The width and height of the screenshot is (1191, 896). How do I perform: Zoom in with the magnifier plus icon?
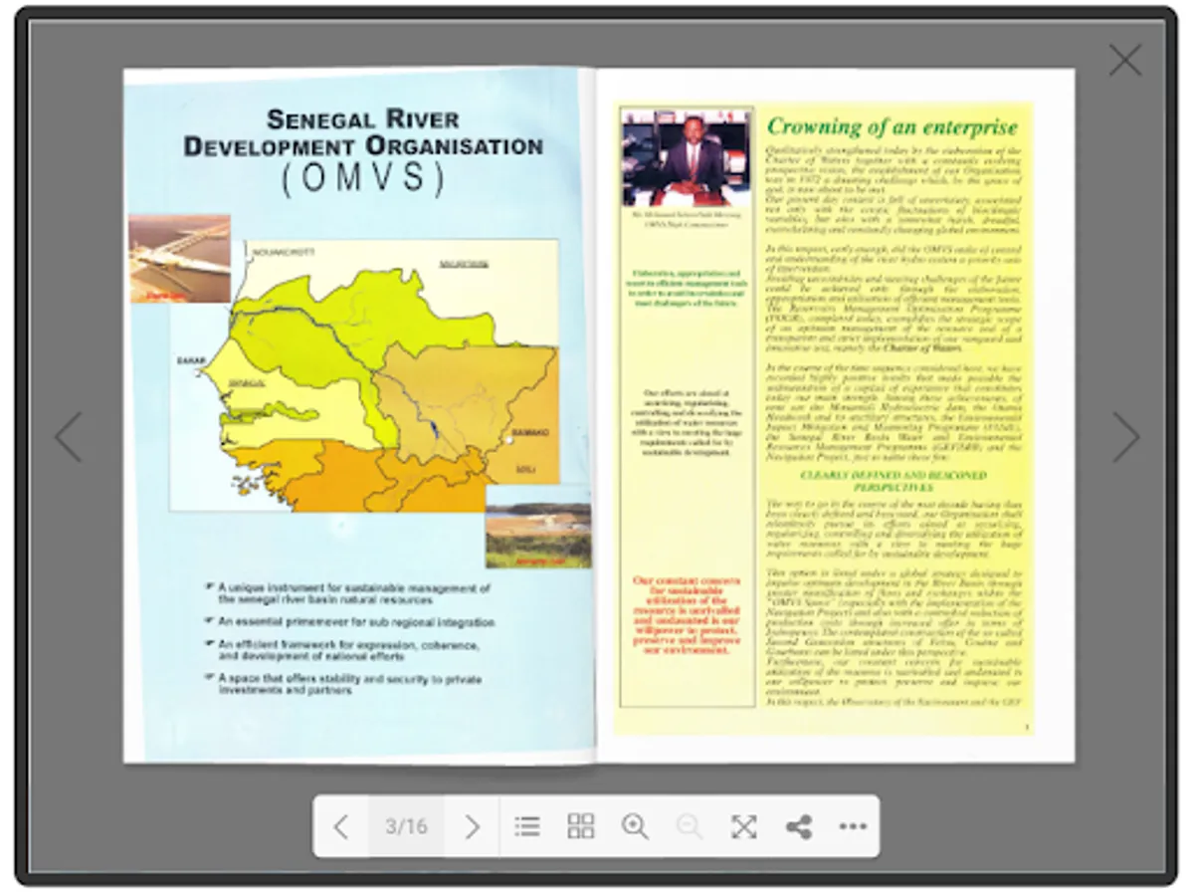[x=635, y=826]
